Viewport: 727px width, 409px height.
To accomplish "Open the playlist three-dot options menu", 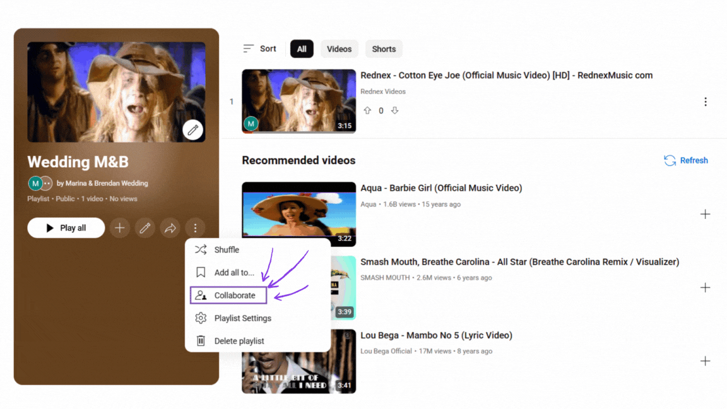I will (195, 227).
